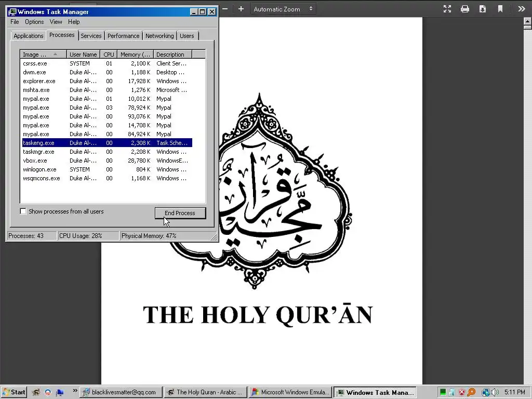
Task: Switch to The Holy Quran taskbar window
Action: click(206, 392)
